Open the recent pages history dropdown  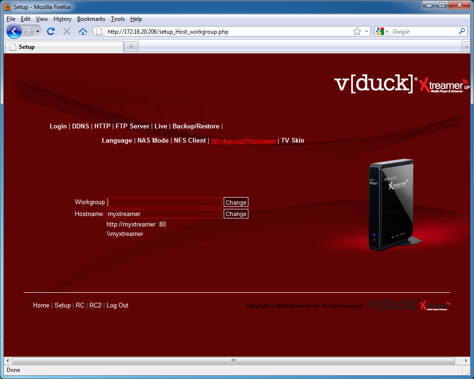tap(37, 31)
